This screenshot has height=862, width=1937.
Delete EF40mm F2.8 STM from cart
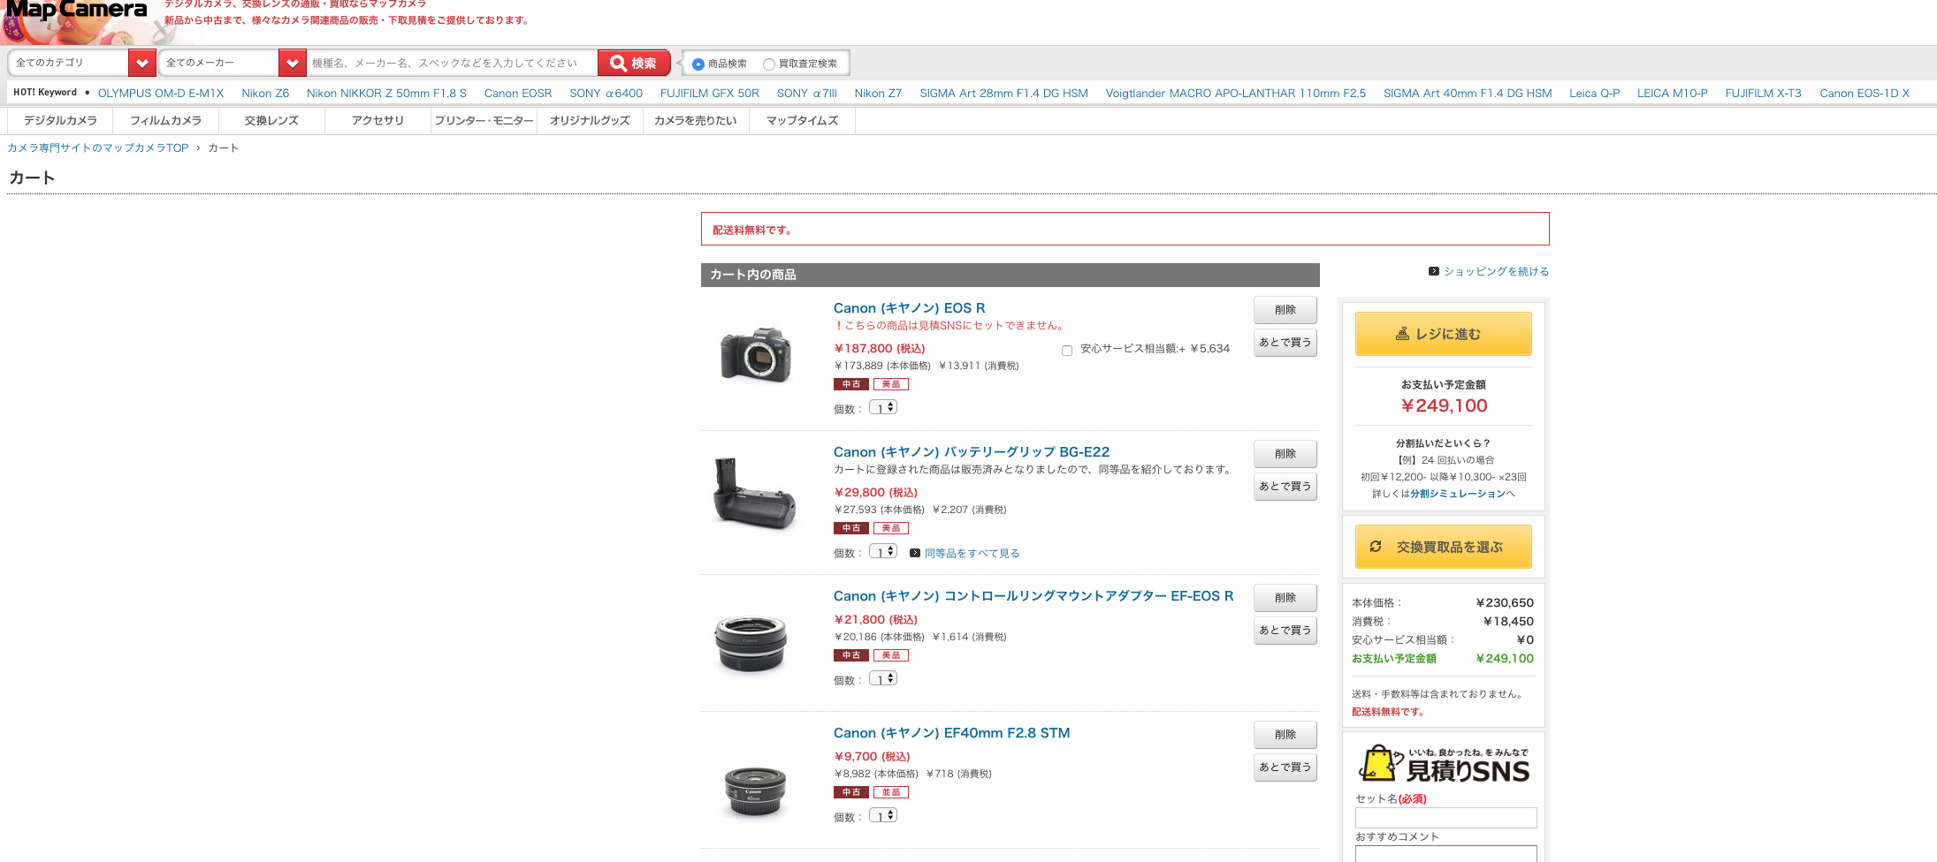pos(1285,735)
